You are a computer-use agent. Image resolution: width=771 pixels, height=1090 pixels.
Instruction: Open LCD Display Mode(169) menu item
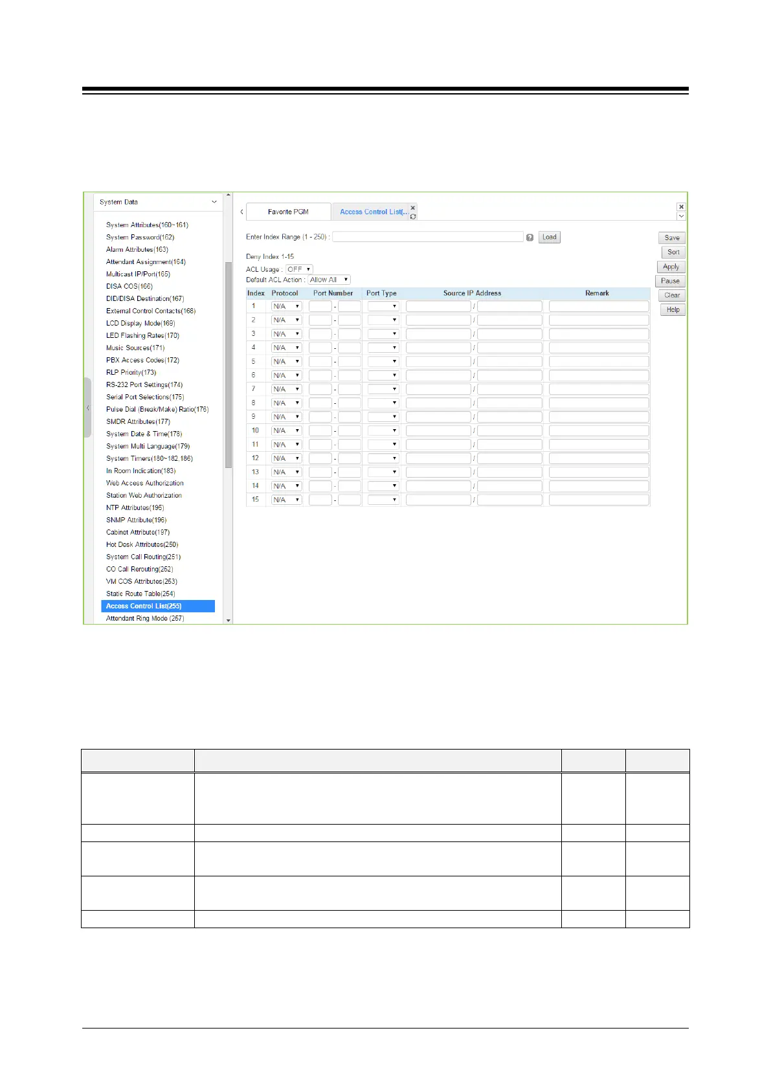click(x=140, y=323)
